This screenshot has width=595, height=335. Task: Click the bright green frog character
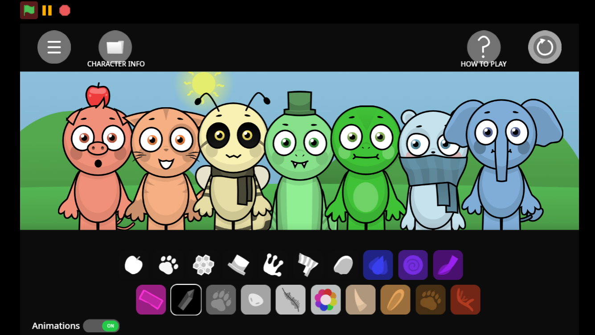(x=366, y=167)
